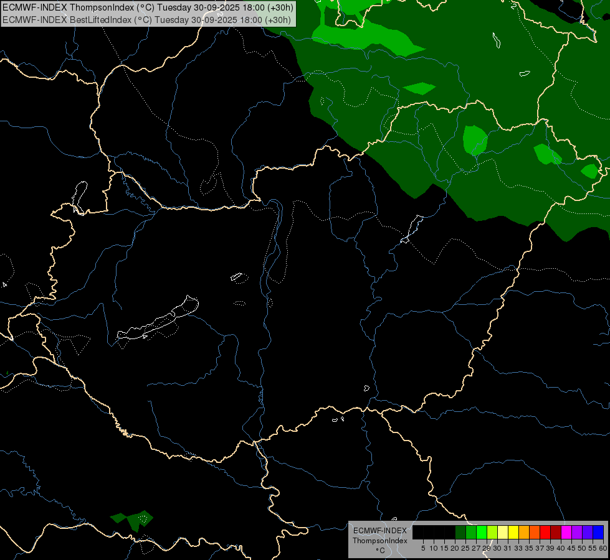Click the legend scale value 45

point(571,548)
